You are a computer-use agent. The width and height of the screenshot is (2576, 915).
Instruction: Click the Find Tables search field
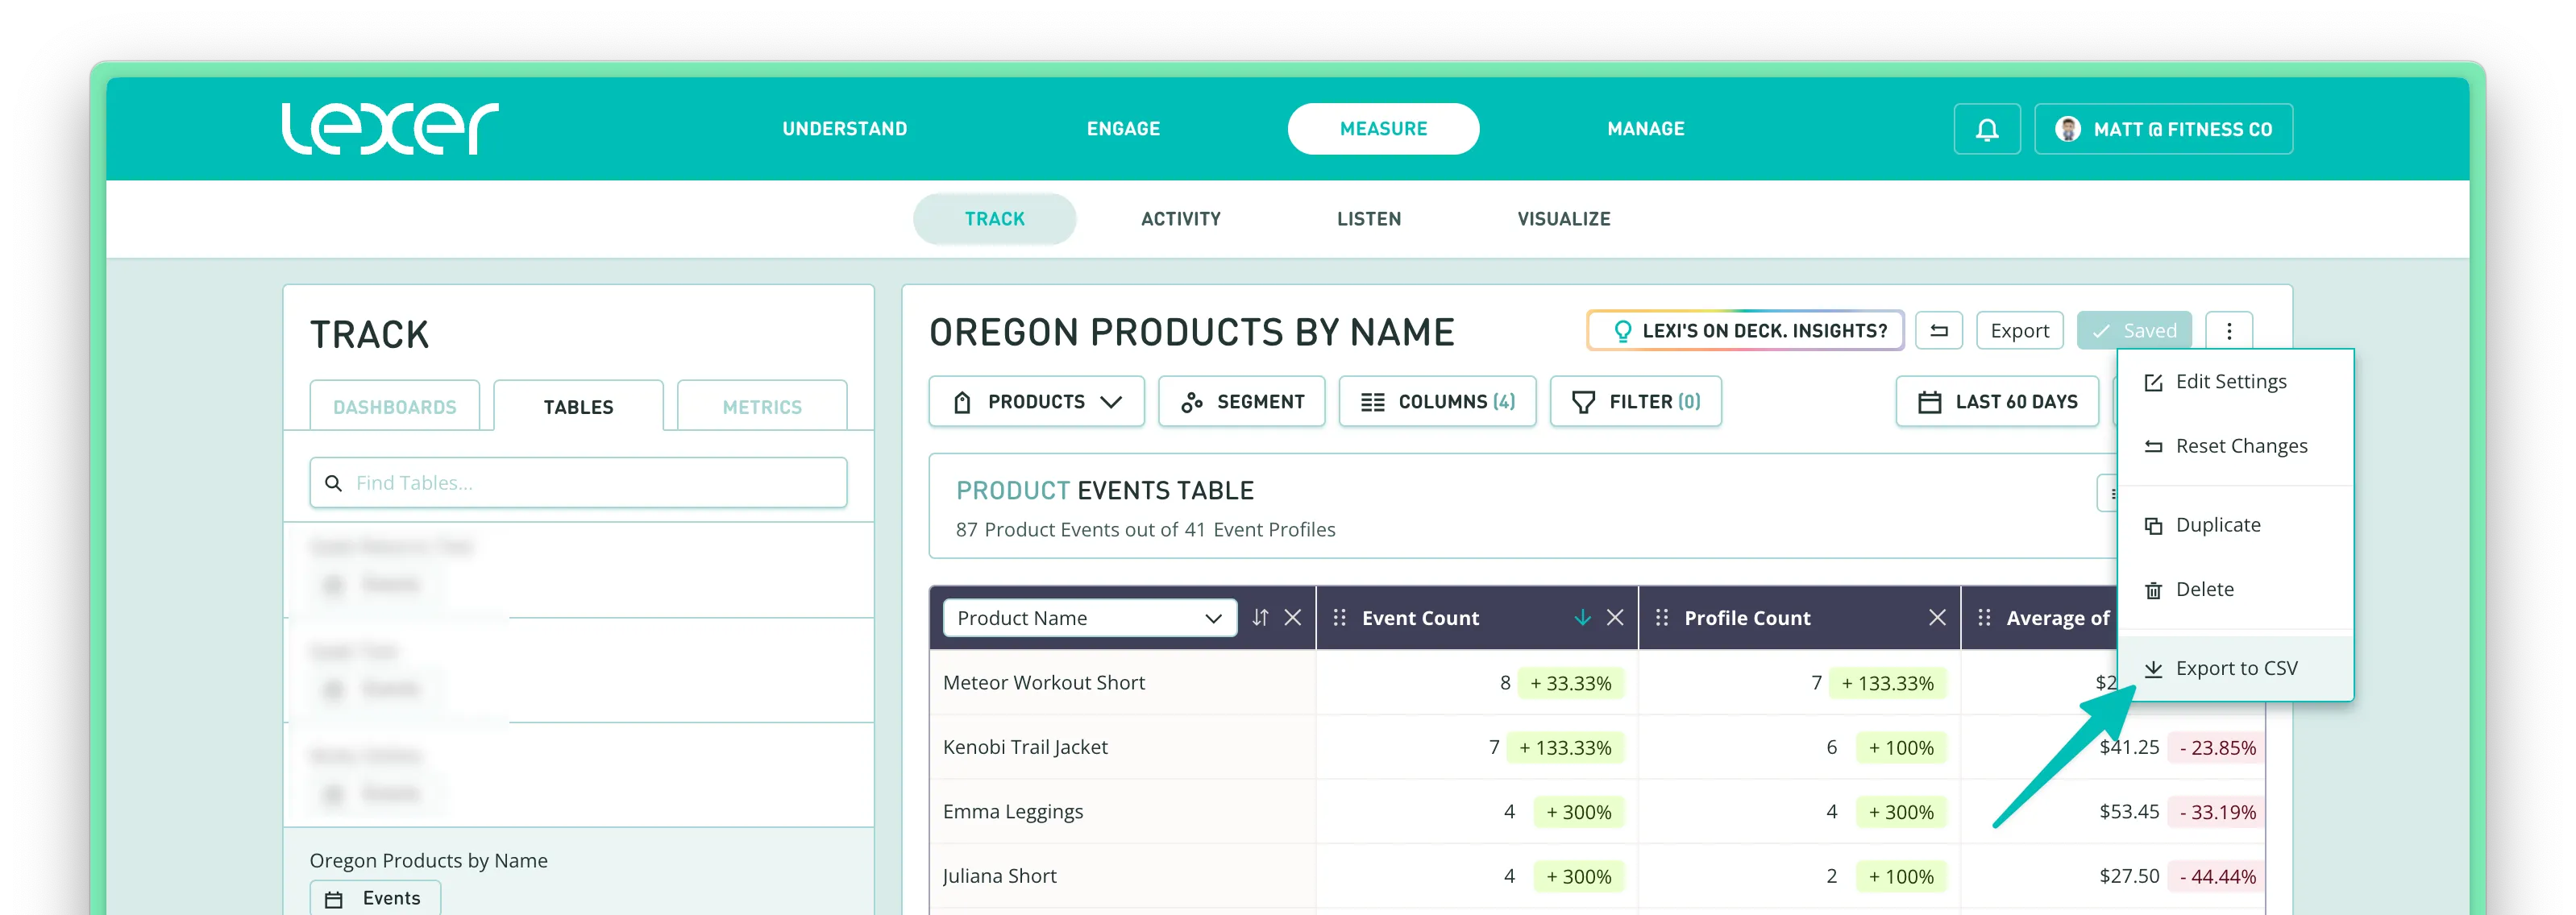(578, 482)
